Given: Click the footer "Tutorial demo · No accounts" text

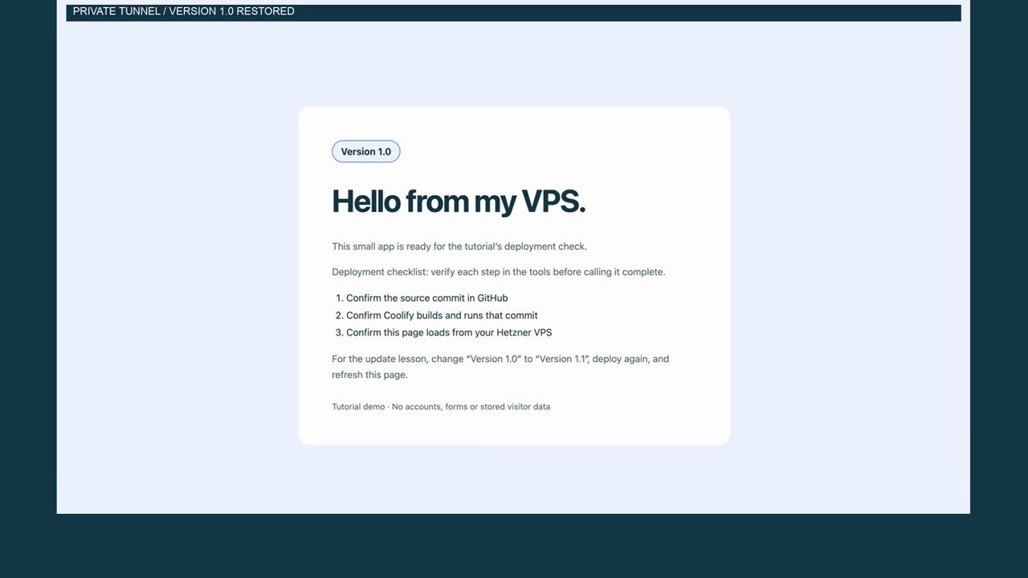Looking at the screenshot, I should [441, 407].
